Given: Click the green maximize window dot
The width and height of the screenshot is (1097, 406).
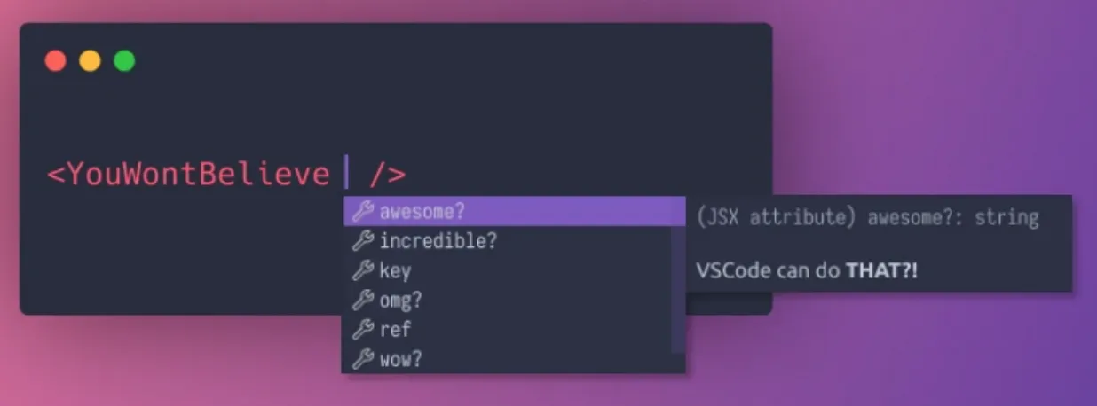Looking at the screenshot, I should pos(124,61).
